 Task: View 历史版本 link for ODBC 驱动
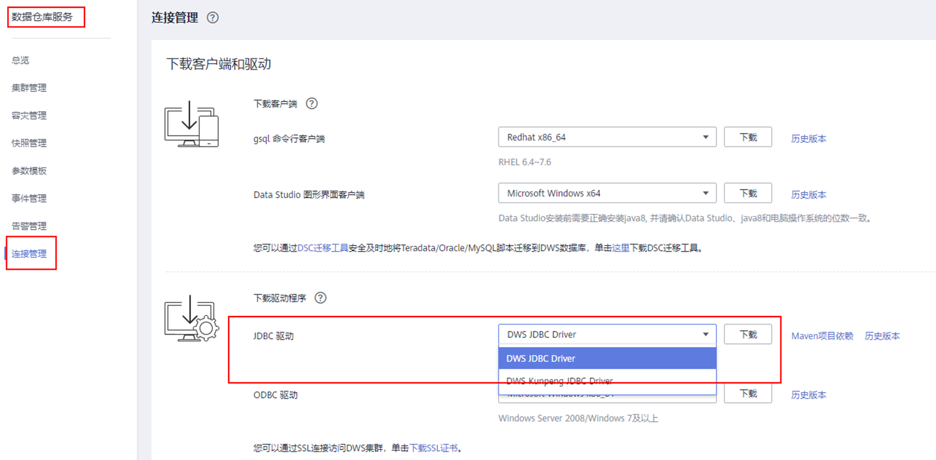[x=808, y=395]
